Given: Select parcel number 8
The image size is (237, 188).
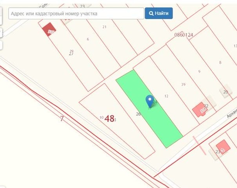Looking at the screenshot, I should pos(220,62).
